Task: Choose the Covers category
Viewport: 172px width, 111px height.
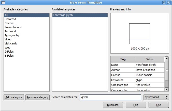Action: coord(9,23)
